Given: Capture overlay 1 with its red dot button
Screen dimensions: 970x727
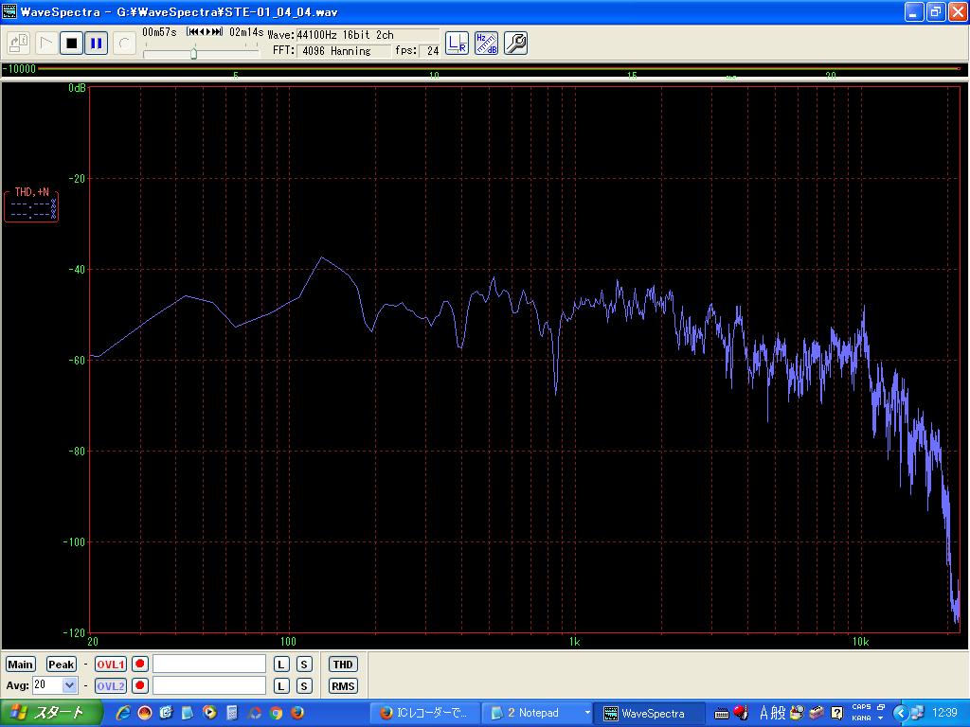Looking at the screenshot, I should pyautogui.click(x=140, y=664).
